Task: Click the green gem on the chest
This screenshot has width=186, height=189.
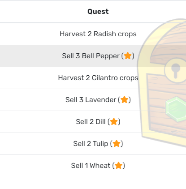Action: click(176, 109)
